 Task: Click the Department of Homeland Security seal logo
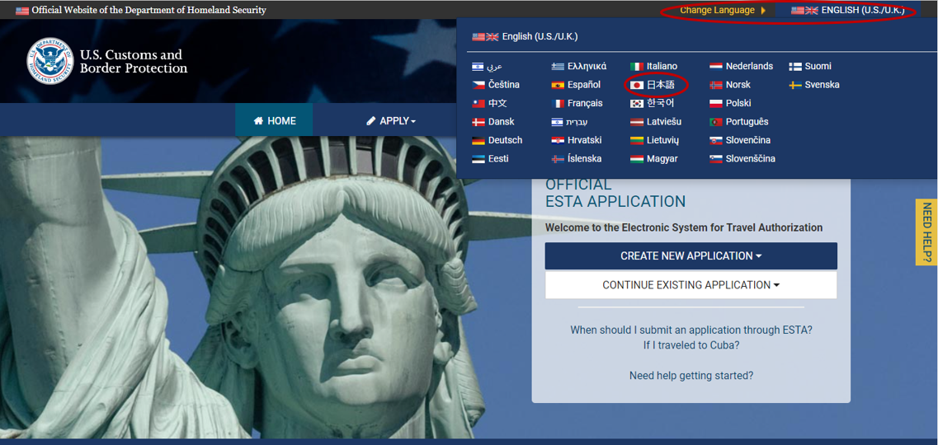point(49,61)
